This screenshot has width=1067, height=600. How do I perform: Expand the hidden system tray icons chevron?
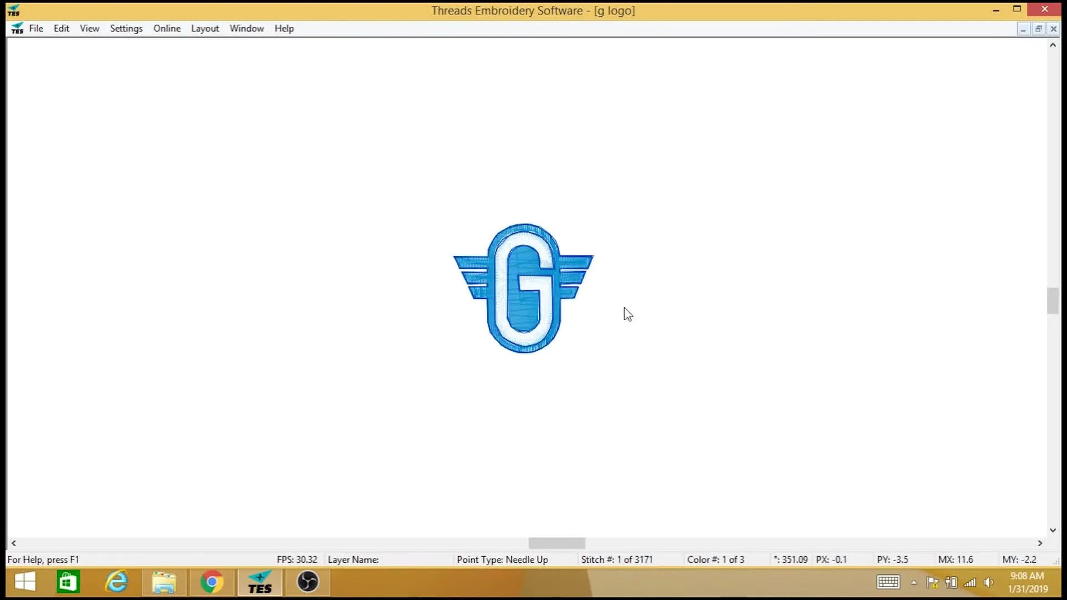[914, 581]
